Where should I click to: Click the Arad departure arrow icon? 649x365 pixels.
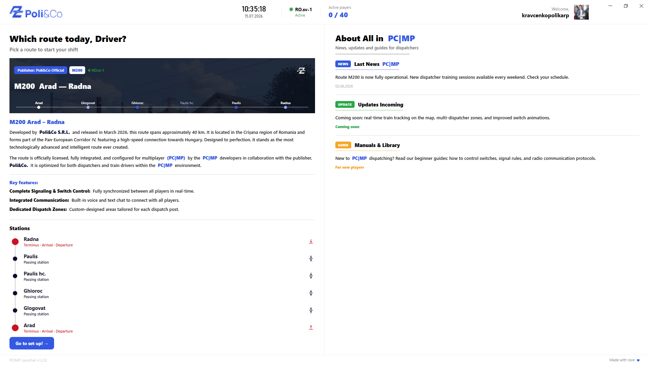point(311,327)
